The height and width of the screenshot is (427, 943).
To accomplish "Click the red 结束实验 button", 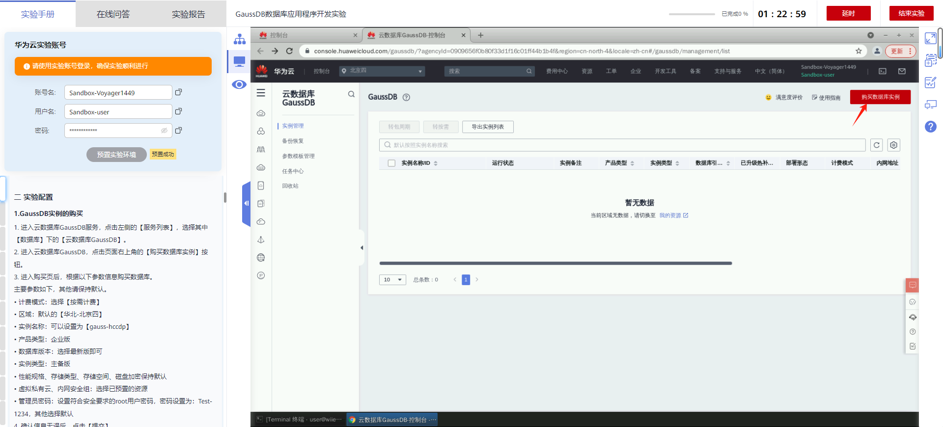I will click(x=911, y=13).
